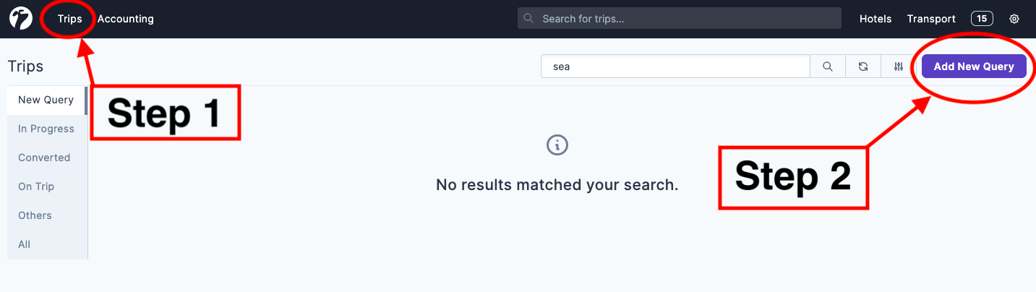Viewport: 1036px width, 292px height.
Task: Open the Trips menu in navbar
Action: (70, 19)
